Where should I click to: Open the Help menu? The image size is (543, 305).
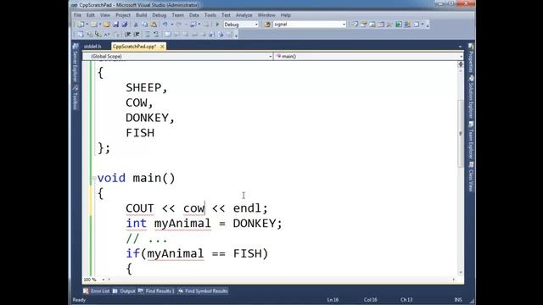click(286, 15)
